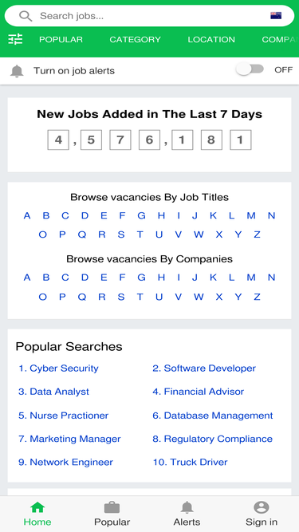Select the New Zealand flag country icon

point(276,16)
